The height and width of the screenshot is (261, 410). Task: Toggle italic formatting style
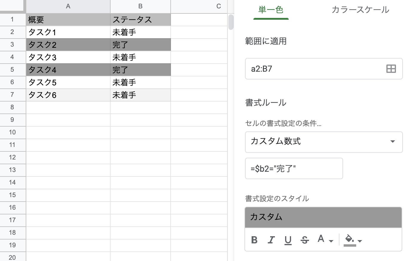(271, 240)
